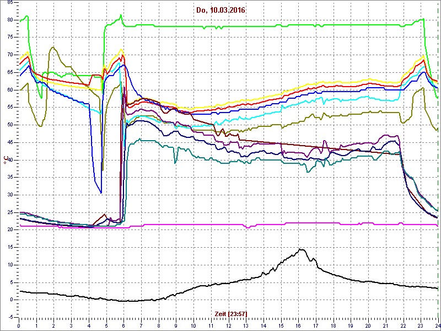Click the peak of the black temperature curve
The image size is (441, 331).
click(x=302, y=249)
